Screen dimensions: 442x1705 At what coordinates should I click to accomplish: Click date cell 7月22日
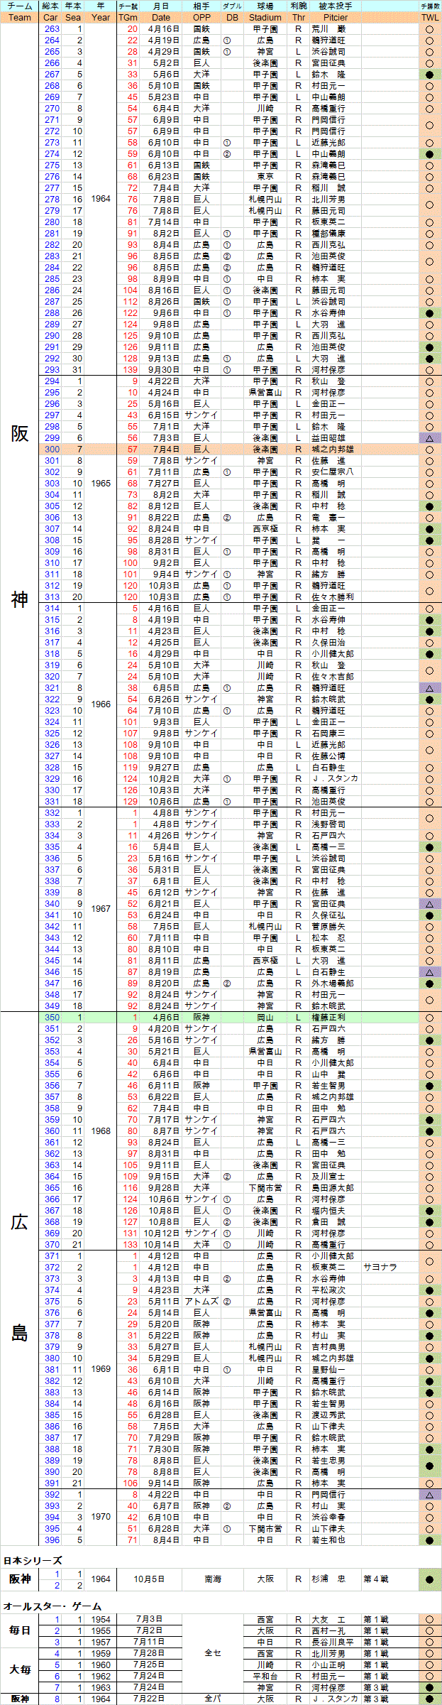click(x=150, y=1699)
